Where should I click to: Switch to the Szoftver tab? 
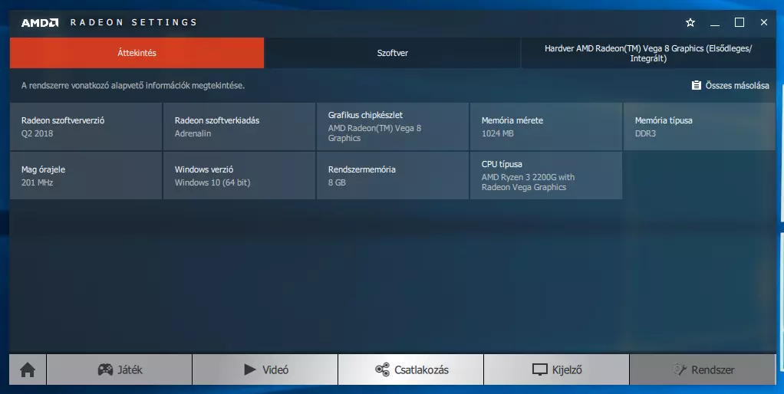pyautogui.click(x=393, y=53)
